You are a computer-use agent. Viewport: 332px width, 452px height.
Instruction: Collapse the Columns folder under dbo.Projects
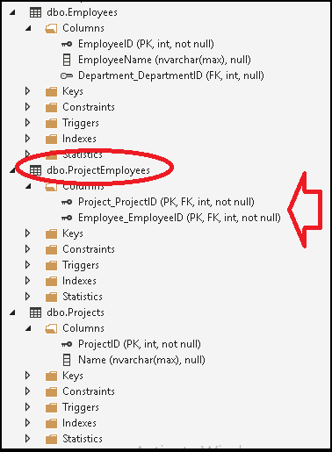[28, 328]
